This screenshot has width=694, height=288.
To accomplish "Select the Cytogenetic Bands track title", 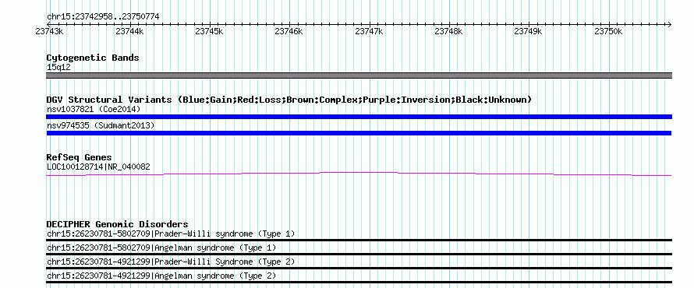I will pos(93,58).
